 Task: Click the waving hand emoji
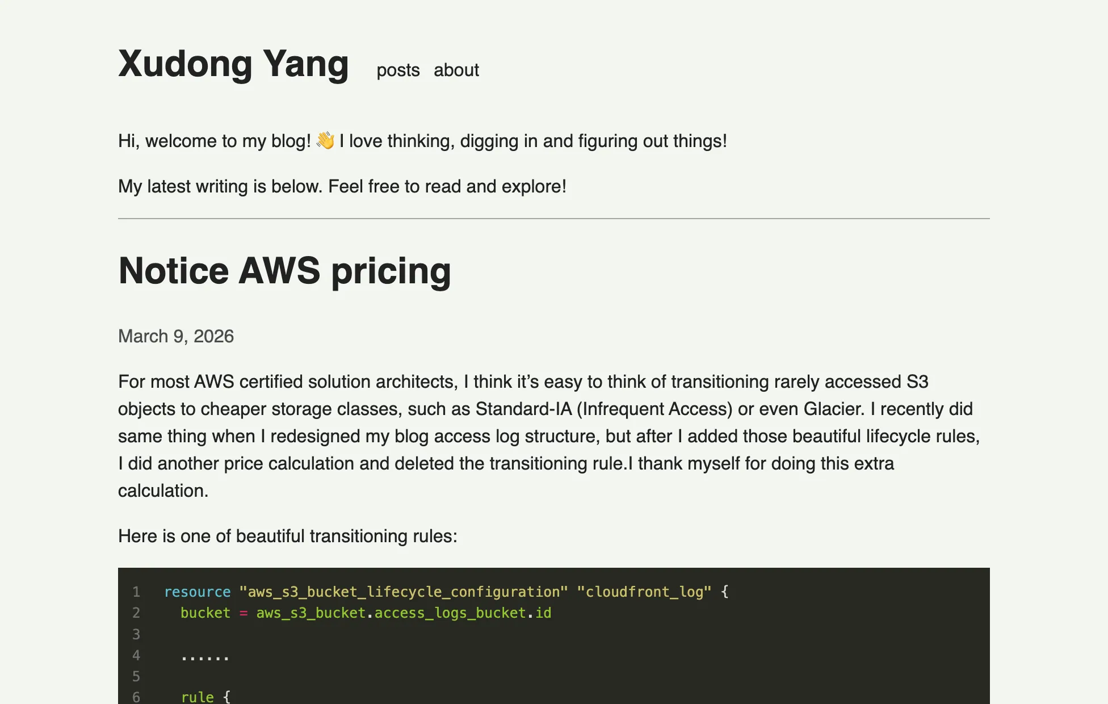[x=325, y=140]
